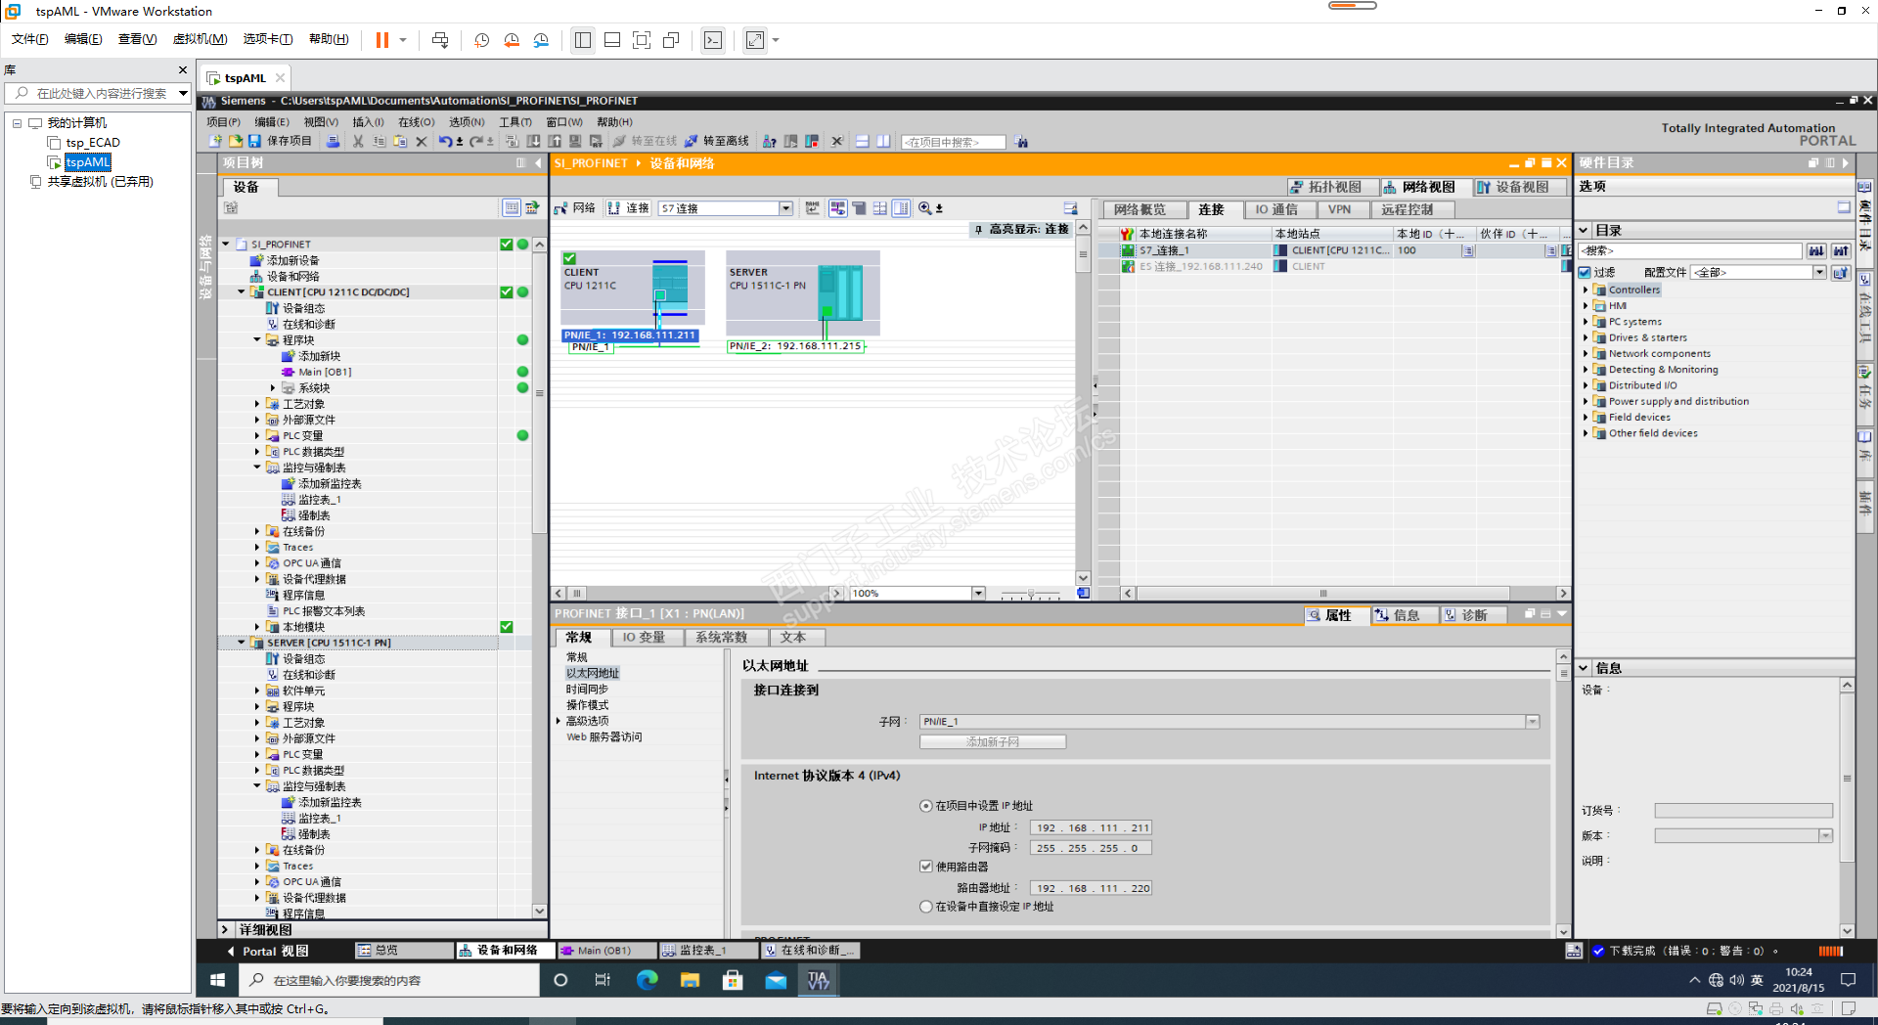Click the search upward icon in catalog
The width and height of the screenshot is (1878, 1025).
(1841, 251)
